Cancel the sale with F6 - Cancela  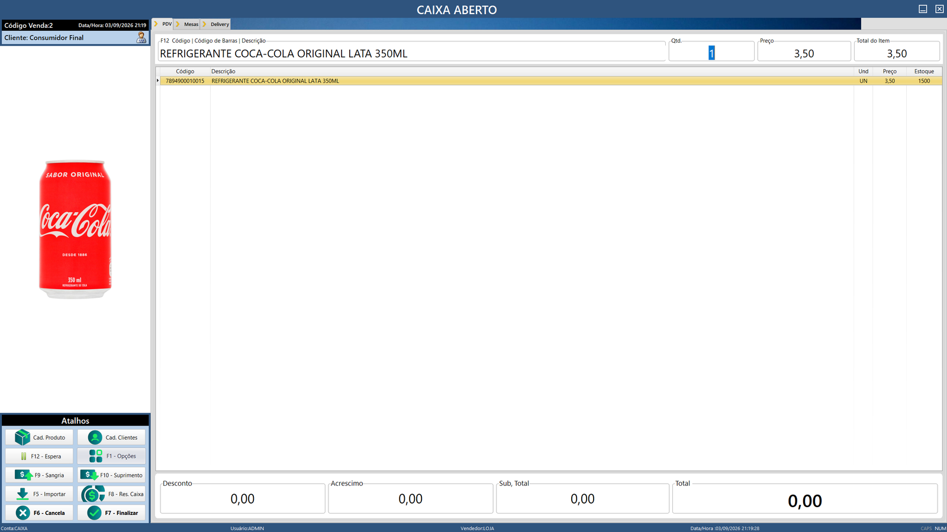pyautogui.click(x=40, y=513)
